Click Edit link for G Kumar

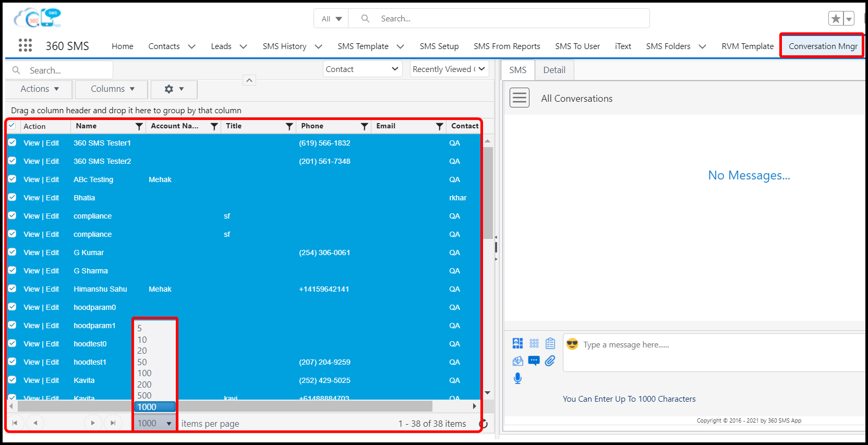pyautogui.click(x=52, y=252)
